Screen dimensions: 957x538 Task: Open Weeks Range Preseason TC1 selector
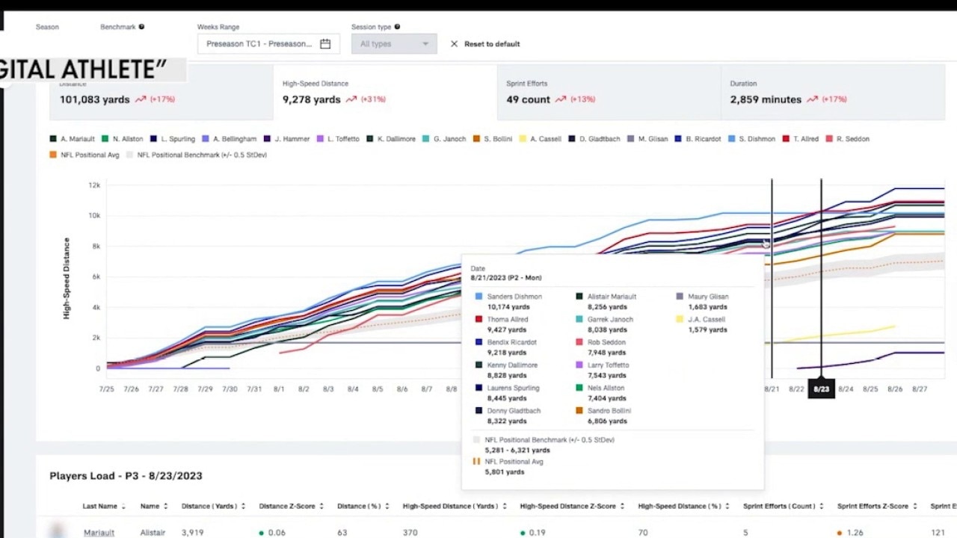tap(259, 44)
